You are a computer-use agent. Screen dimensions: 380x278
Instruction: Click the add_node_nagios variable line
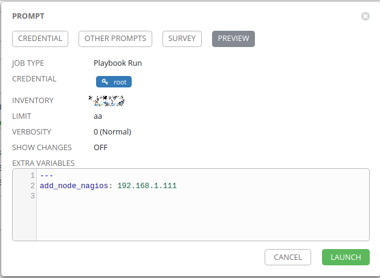(x=108, y=186)
